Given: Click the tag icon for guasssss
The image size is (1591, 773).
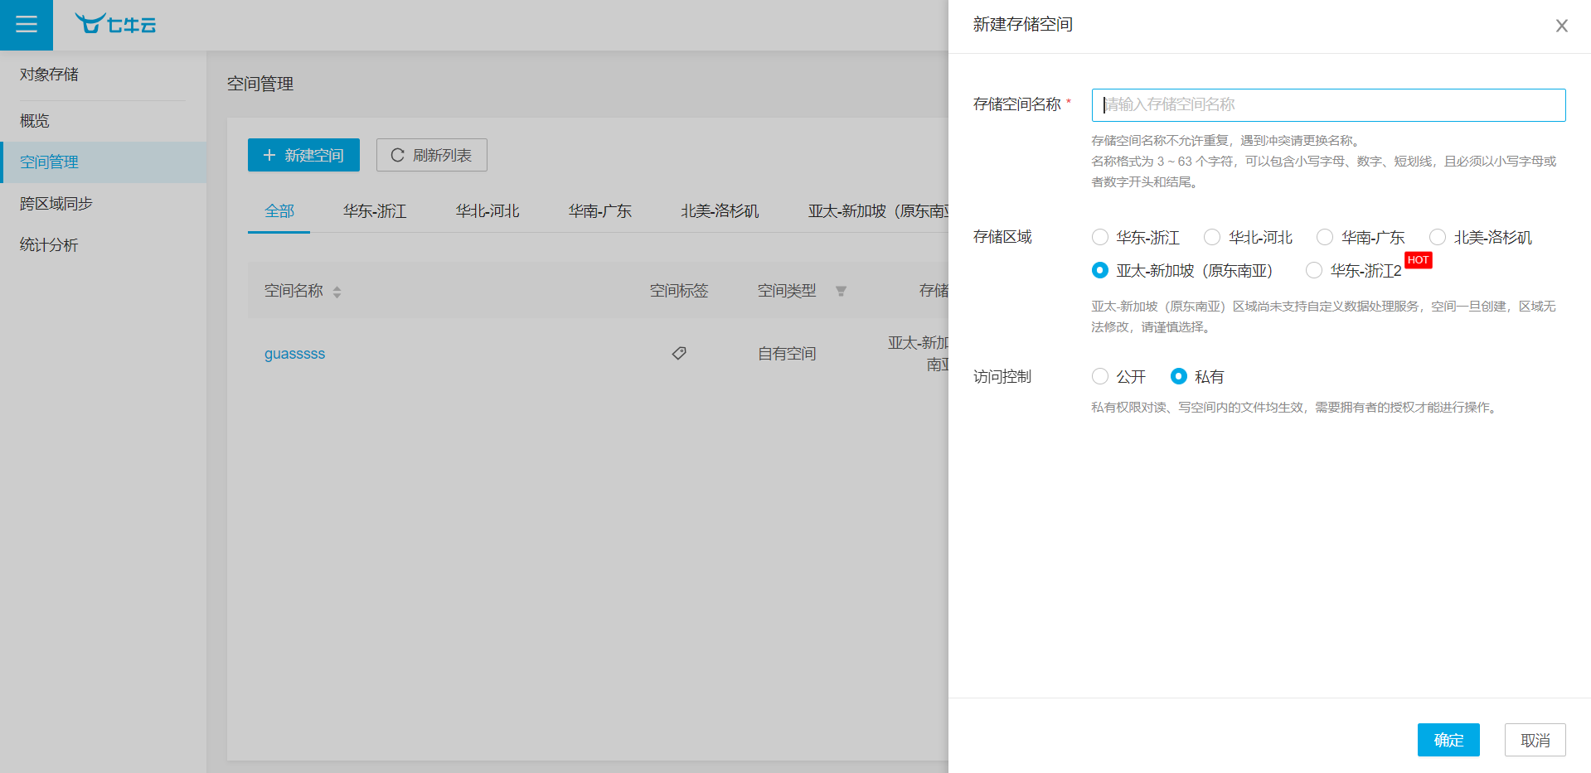Looking at the screenshot, I should (679, 354).
